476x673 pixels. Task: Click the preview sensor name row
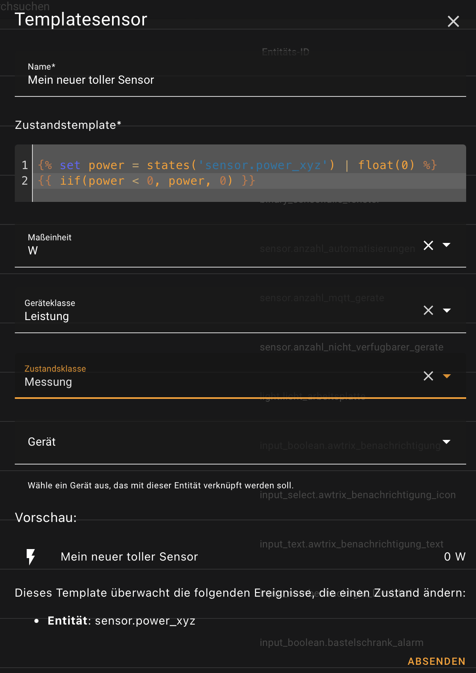pos(240,556)
